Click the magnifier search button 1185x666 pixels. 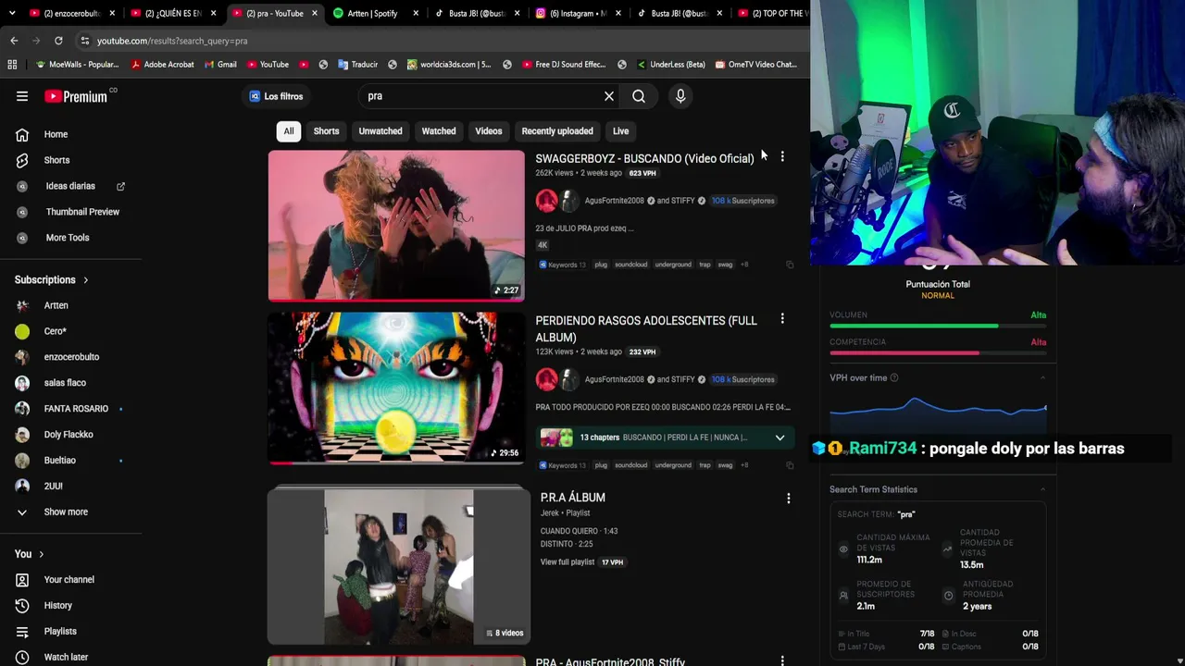tap(639, 96)
